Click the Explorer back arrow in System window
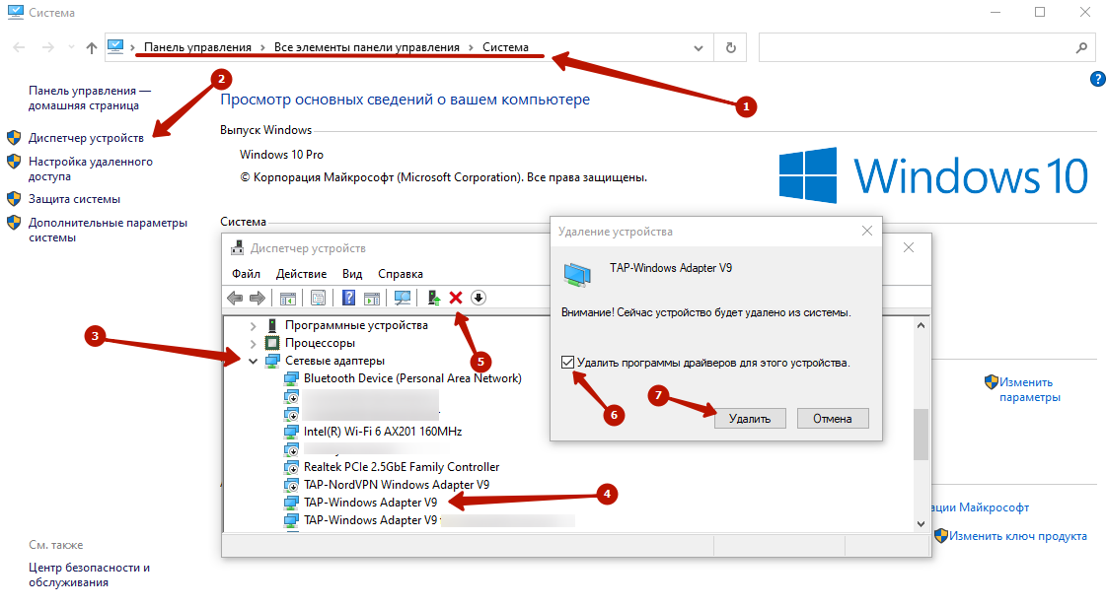Screen dimensions: 1106x607 click(19, 48)
